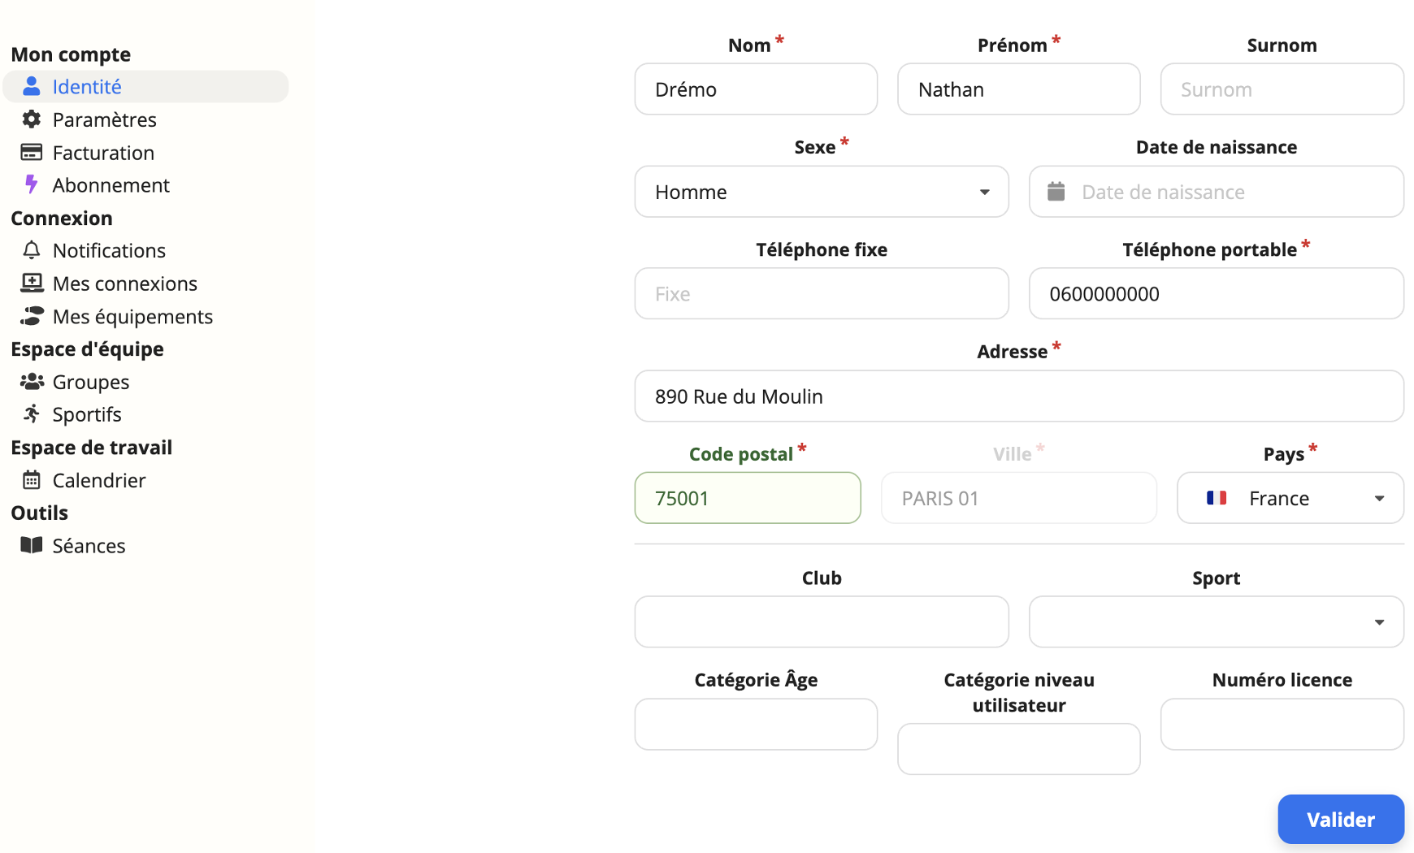Expand the Pays country dropdown
Screen dimensions: 1414x853
coord(1290,498)
